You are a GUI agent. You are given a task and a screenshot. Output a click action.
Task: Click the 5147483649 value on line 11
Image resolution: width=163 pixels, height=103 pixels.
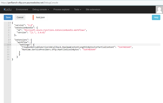click(x=125, y=47)
